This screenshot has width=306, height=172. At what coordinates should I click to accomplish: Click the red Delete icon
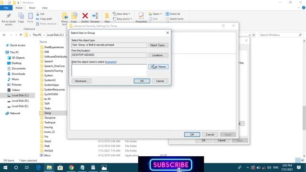tap(85, 16)
